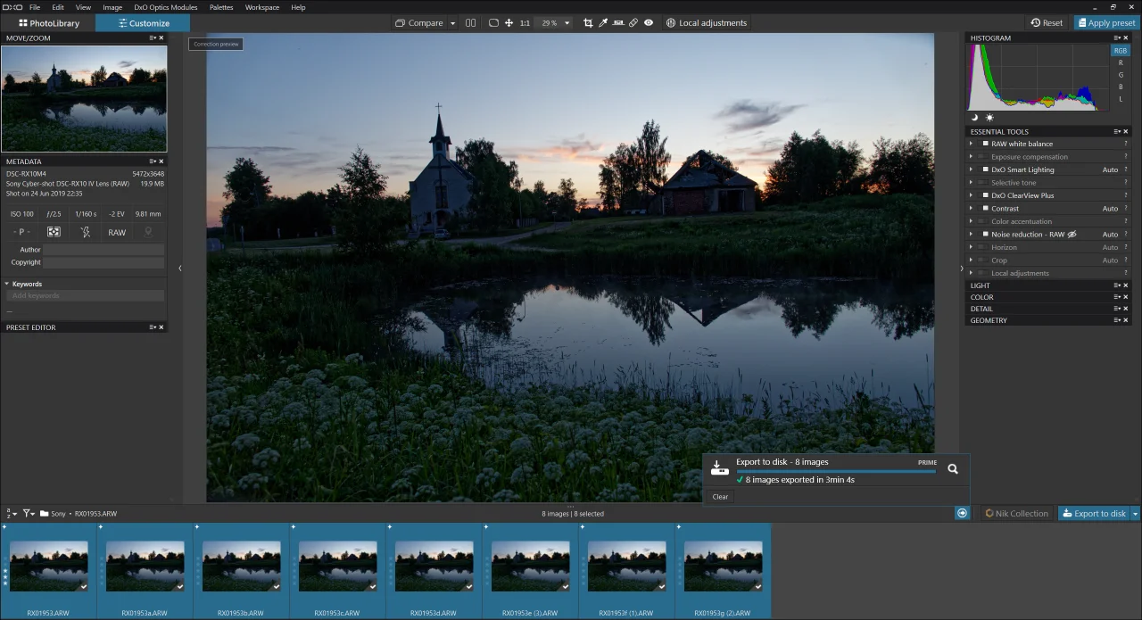1142x620 pixels.
Task: Click the magnifier in the export notification
Action: [953, 468]
